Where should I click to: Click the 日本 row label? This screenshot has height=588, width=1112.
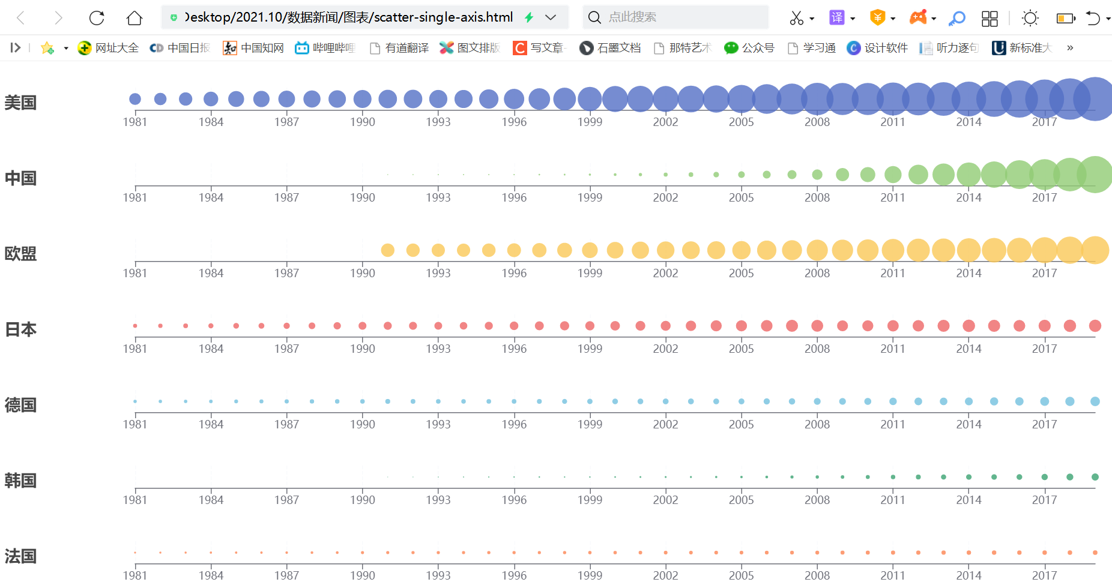click(20, 329)
